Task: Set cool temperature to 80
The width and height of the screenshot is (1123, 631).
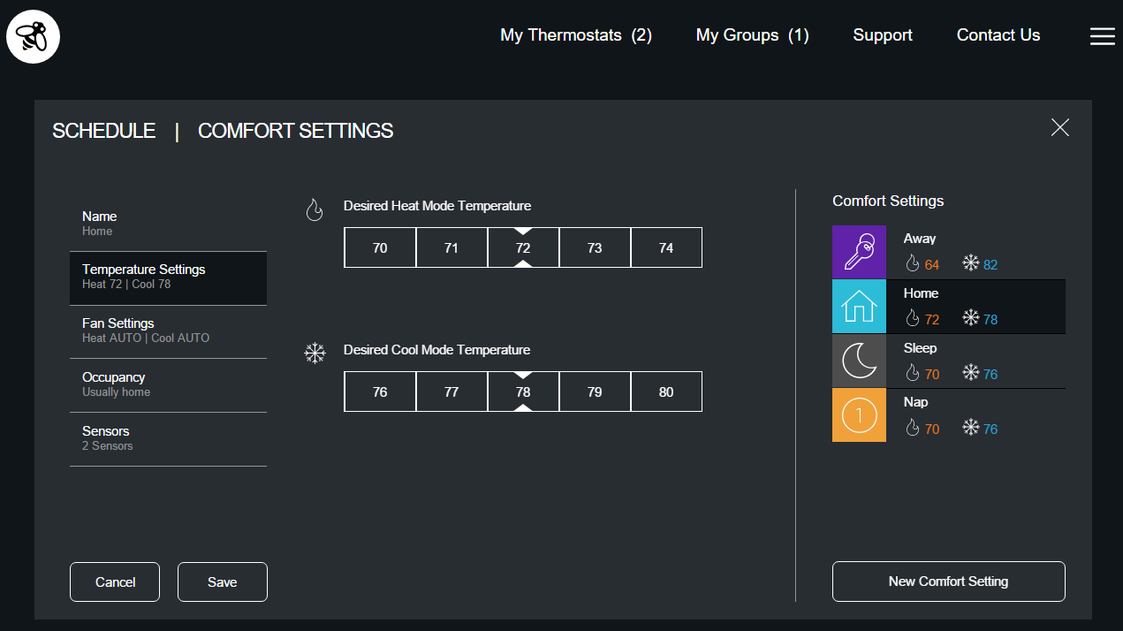Action: pos(666,392)
